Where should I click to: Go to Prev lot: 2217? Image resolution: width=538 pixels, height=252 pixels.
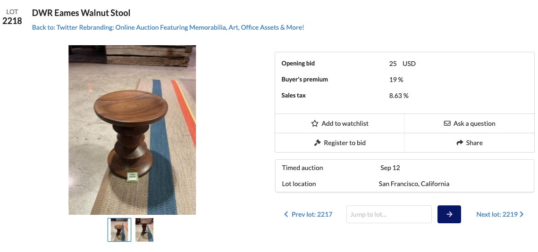coord(312,214)
